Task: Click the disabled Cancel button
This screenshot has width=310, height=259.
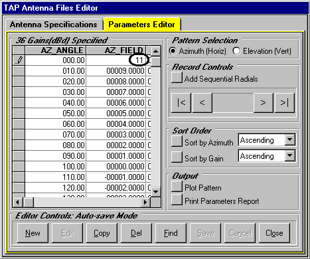Action: click(x=240, y=233)
